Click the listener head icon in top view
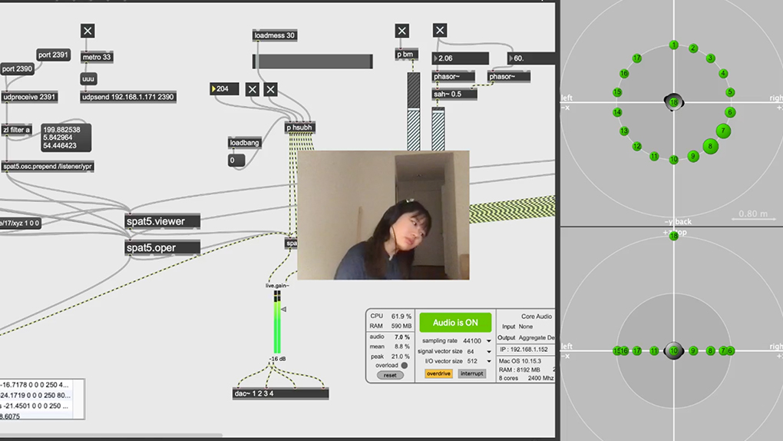The width and height of the screenshot is (783, 441). [x=673, y=101]
